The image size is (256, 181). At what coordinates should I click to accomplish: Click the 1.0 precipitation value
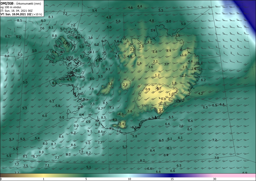pos(171,94)
